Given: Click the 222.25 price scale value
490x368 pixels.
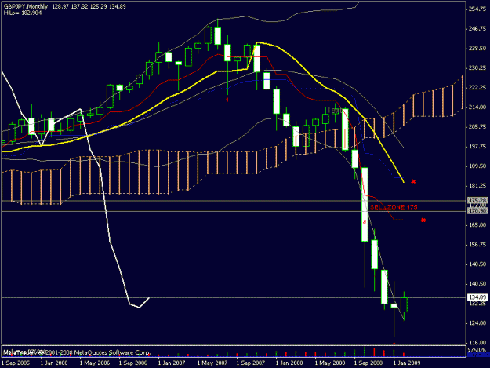Looking at the screenshot, I should 477,88.
